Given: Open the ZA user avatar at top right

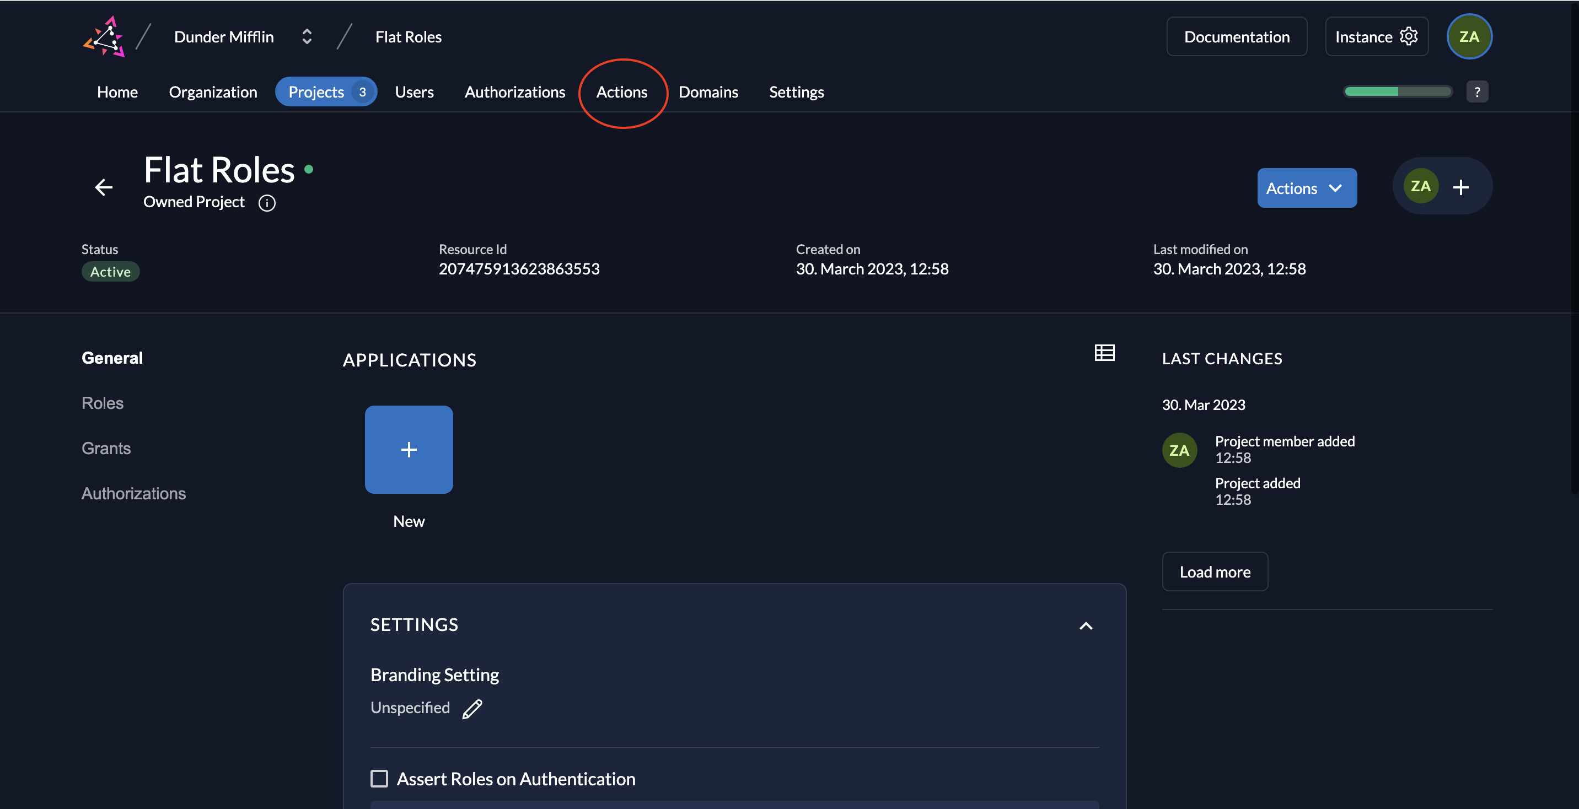Looking at the screenshot, I should [x=1469, y=37].
